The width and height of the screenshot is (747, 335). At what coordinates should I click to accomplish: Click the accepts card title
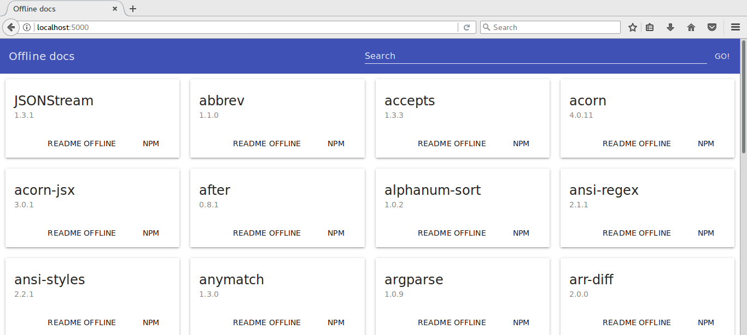[x=410, y=101]
